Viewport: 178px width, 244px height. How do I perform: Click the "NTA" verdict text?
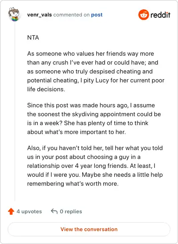click(x=33, y=37)
